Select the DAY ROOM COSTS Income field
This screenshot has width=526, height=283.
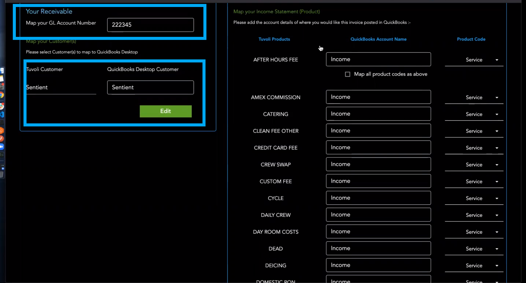378,232
